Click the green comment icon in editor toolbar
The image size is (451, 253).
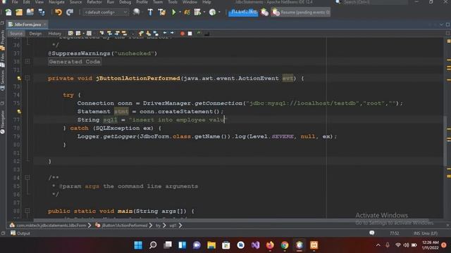pos(199,33)
